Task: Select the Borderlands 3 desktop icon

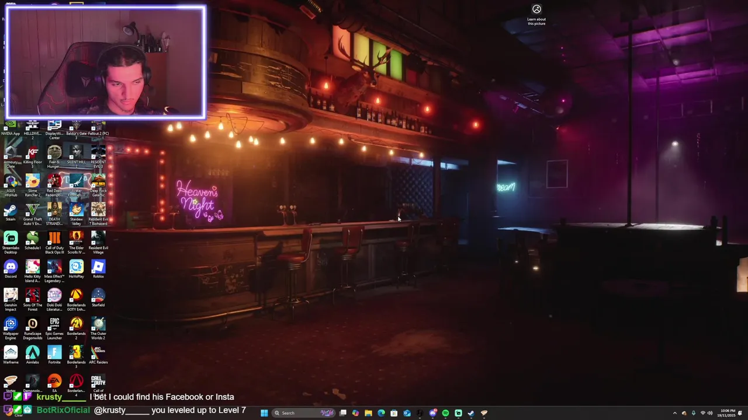Action: point(76,356)
